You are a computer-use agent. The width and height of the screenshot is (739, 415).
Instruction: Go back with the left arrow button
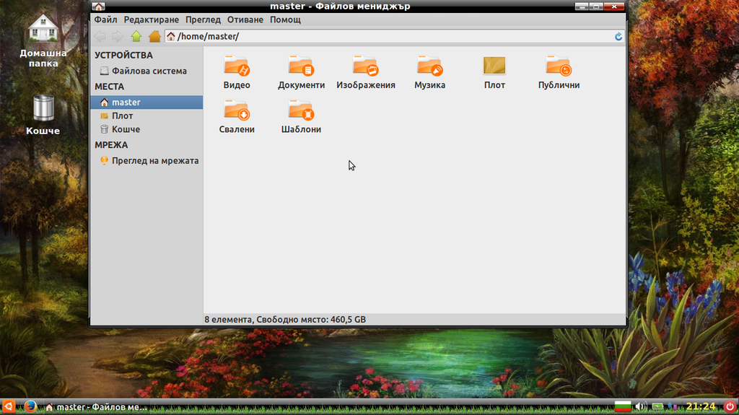tap(100, 36)
